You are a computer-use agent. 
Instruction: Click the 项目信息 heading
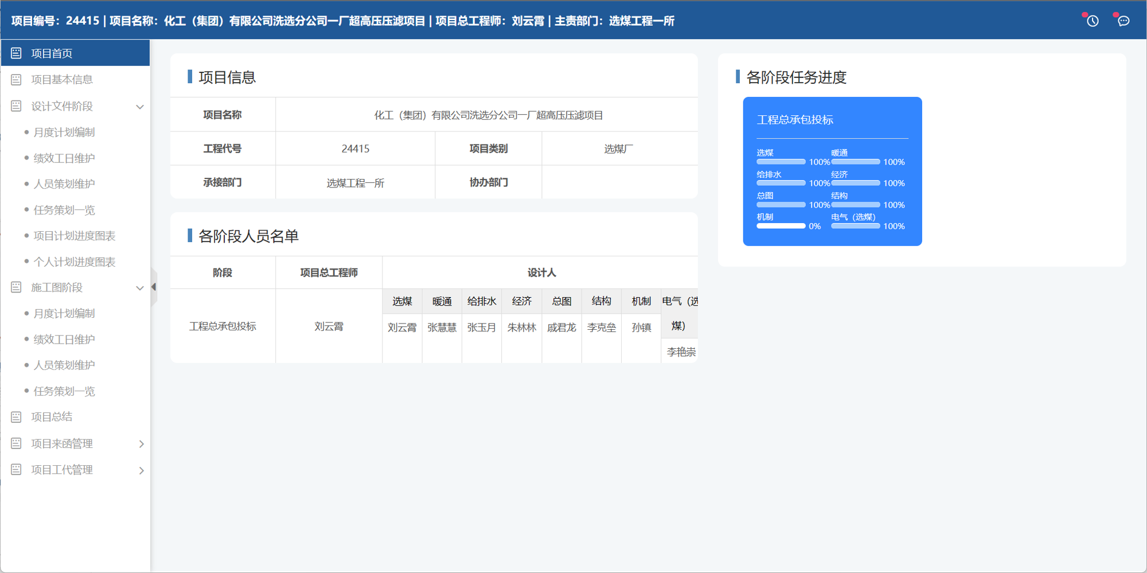coord(227,77)
